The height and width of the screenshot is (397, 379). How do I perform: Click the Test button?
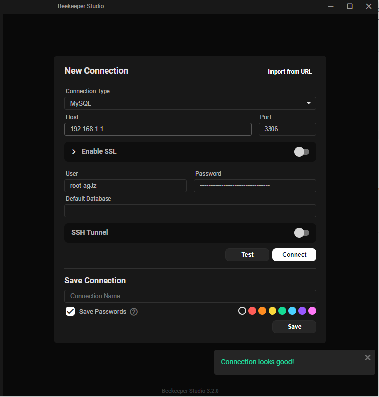point(247,254)
